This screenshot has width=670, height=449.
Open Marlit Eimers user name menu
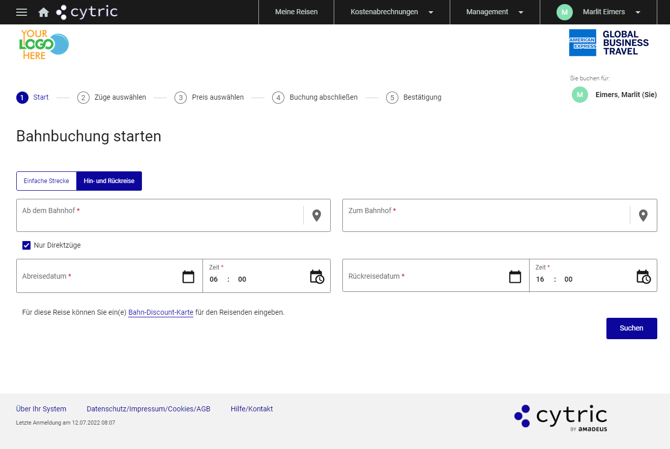click(604, 12)
